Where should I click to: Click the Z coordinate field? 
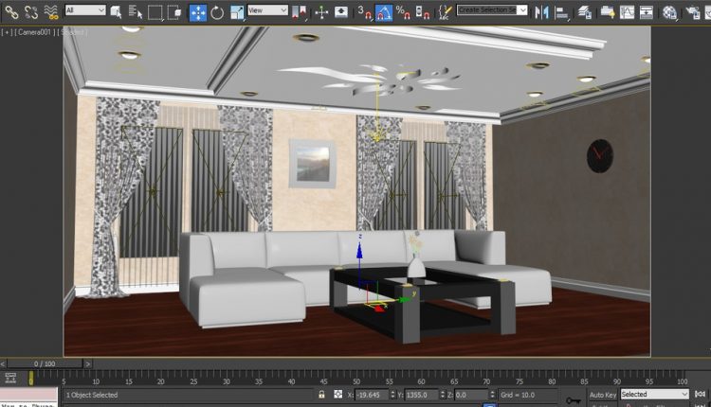pos(471,395)
